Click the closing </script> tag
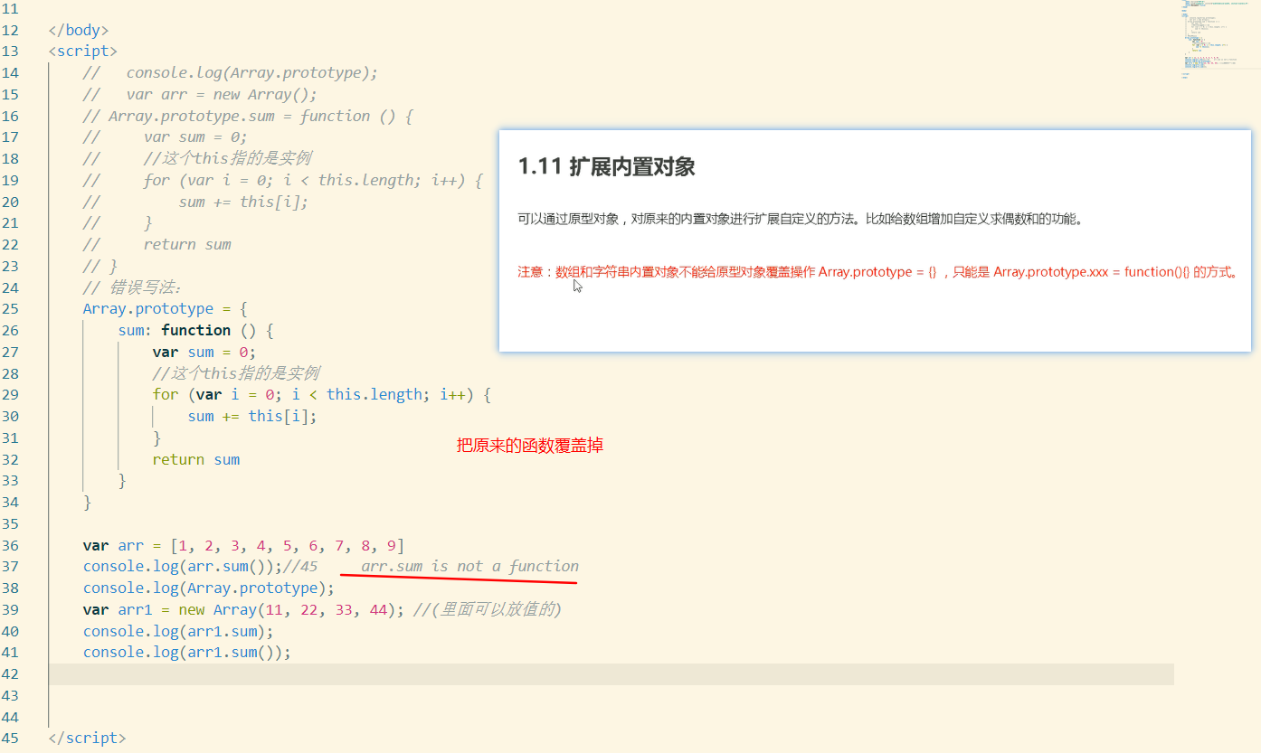The height and width of the screenshot is (753, 1261). coord(87,739)
